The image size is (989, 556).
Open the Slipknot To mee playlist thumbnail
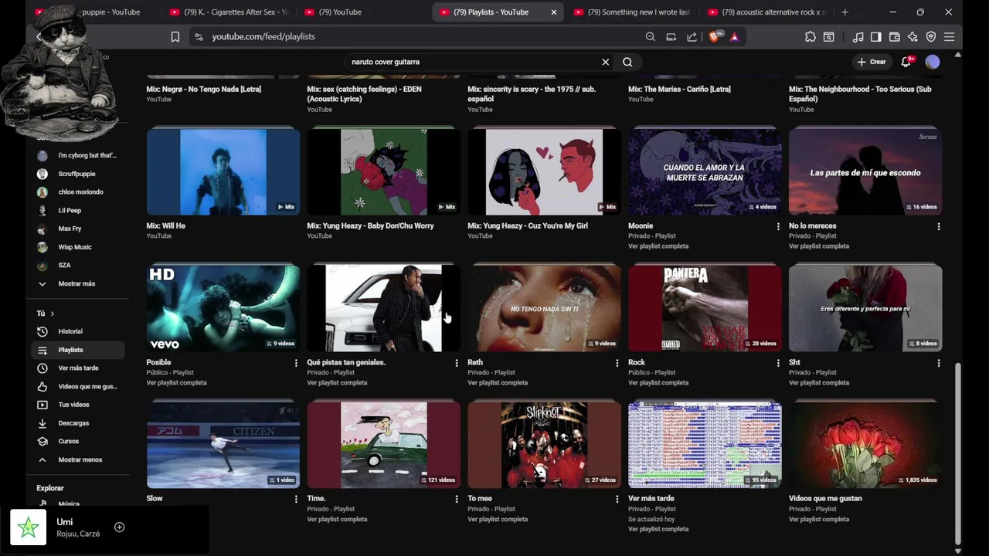[x=544, y=445]
